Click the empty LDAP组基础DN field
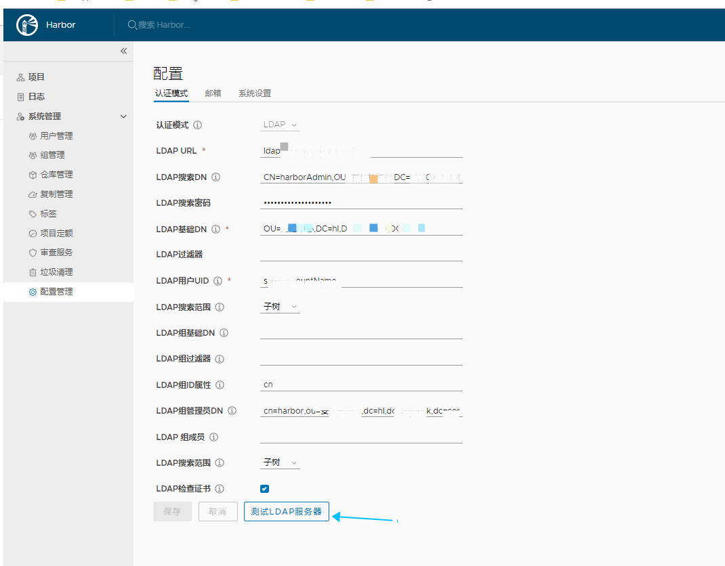 (x=361, y=332)
